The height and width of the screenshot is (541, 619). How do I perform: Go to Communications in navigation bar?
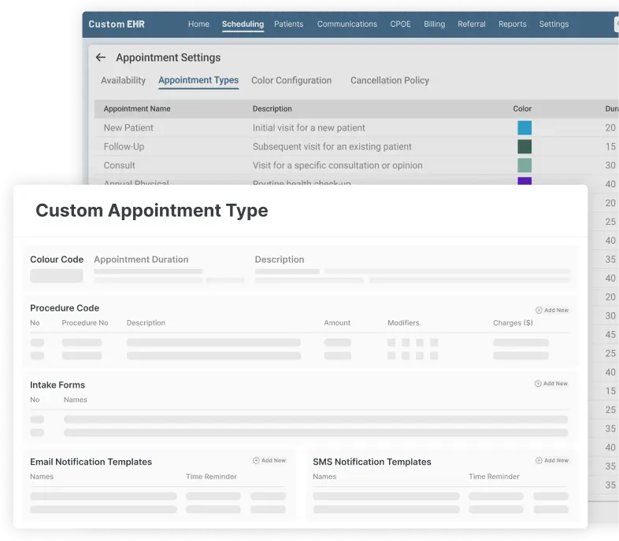pyautogui.click(x=347, y=24)
